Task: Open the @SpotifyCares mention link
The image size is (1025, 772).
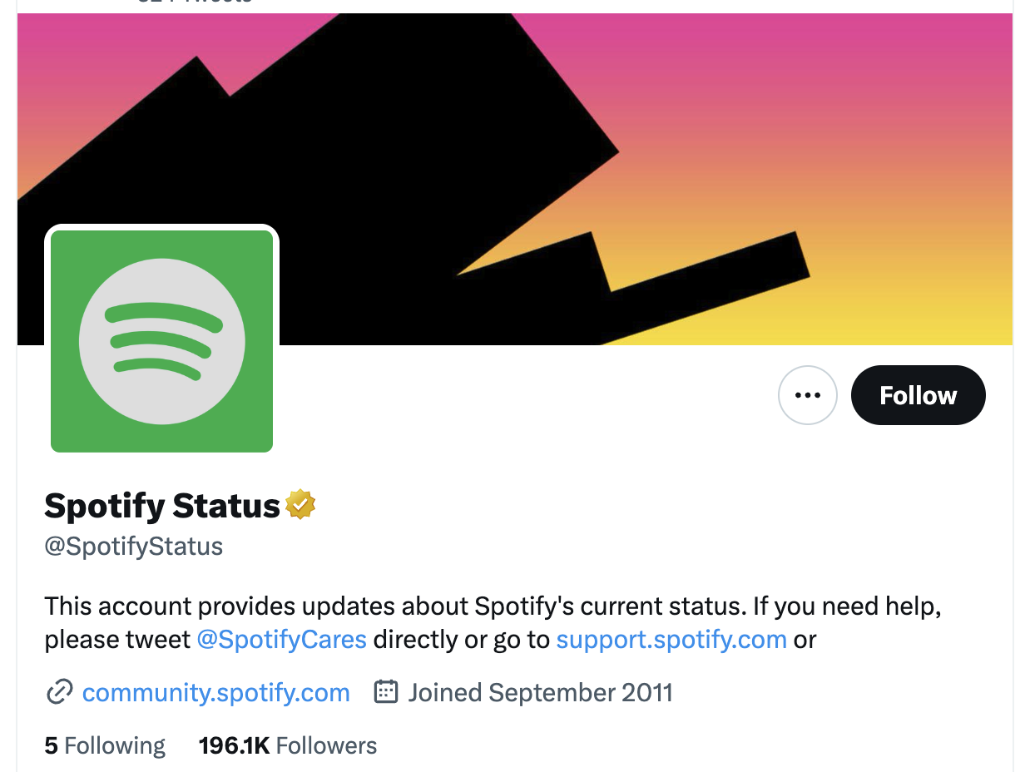Action: pyautogui.click(x=282, y=640)
